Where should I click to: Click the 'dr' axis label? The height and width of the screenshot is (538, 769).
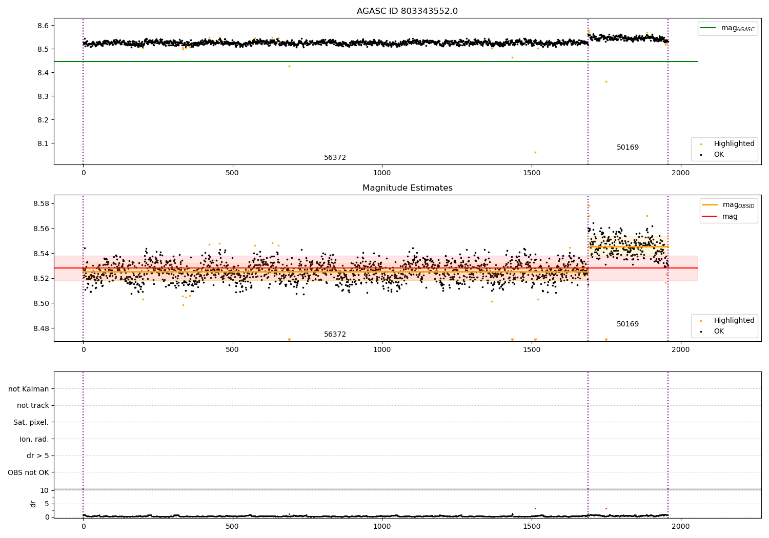pos(33,504)
